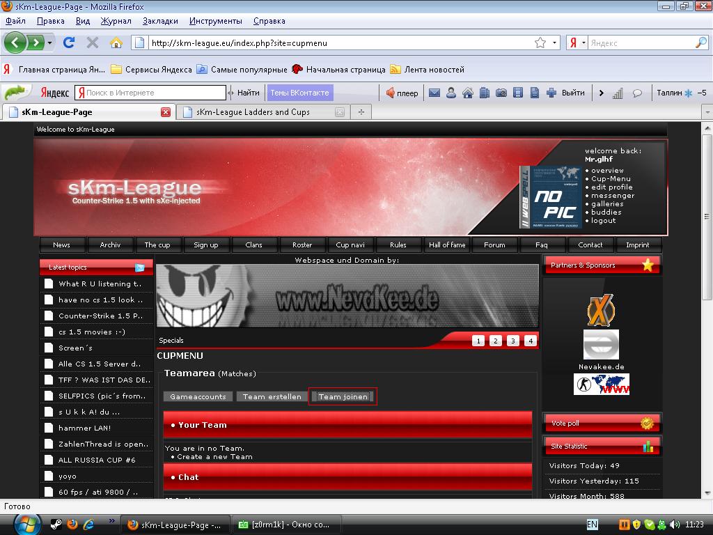
Task: Open the Файл menu
Action: [15, 21]
